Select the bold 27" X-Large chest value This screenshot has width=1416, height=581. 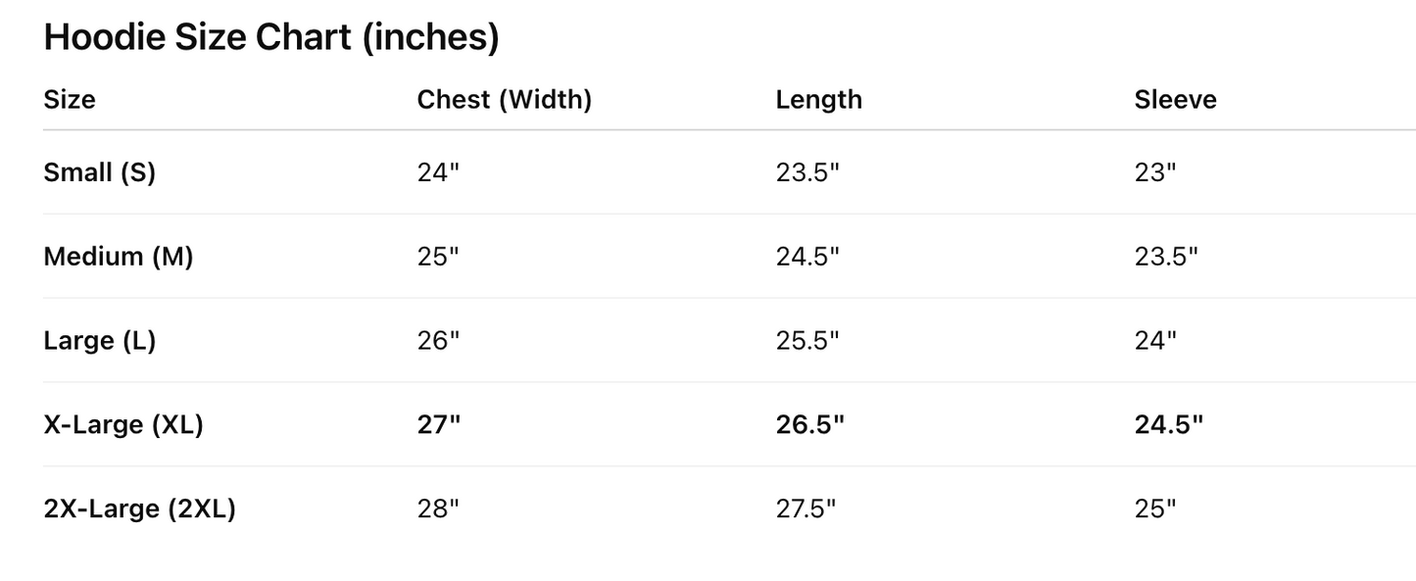click(439, 425)
